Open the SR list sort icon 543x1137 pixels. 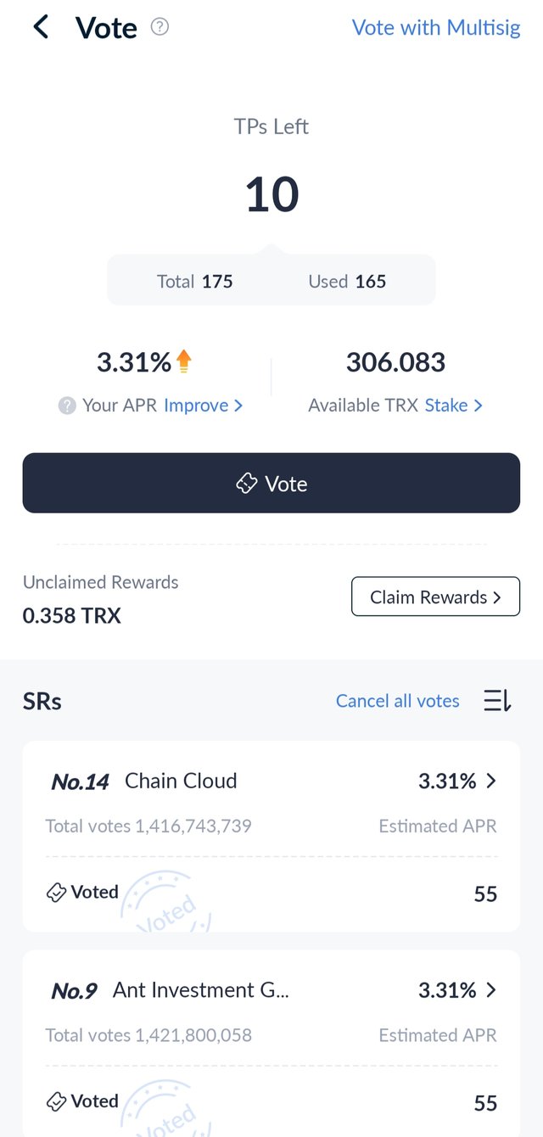pyautogui.click(x=497, y=701)
